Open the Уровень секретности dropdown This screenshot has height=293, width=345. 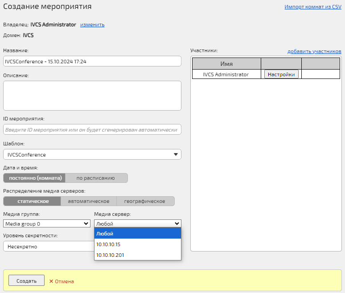point(48,246)
